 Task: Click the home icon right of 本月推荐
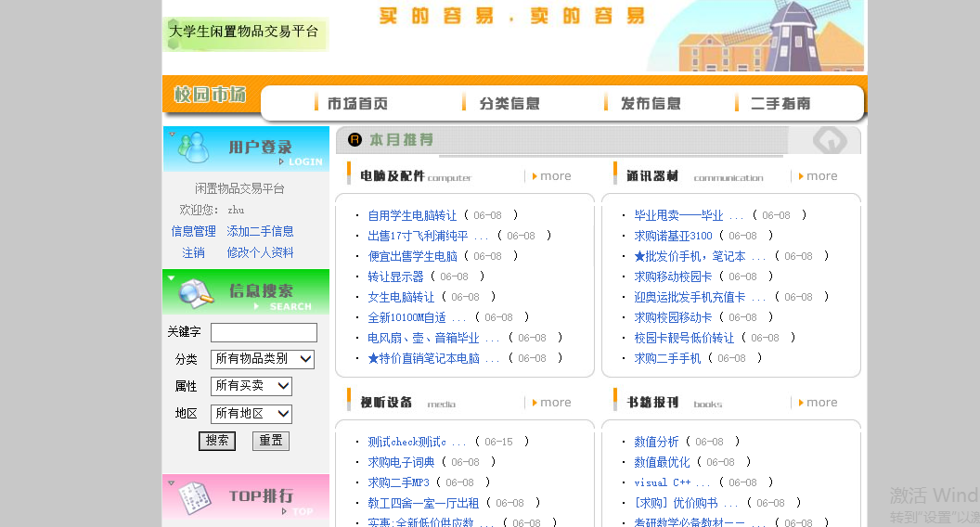(829, 140)
